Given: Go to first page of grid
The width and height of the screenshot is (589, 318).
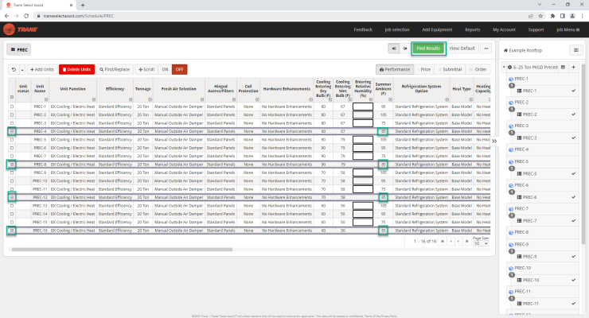Looking at the screenshot, I should coord(443,241).
